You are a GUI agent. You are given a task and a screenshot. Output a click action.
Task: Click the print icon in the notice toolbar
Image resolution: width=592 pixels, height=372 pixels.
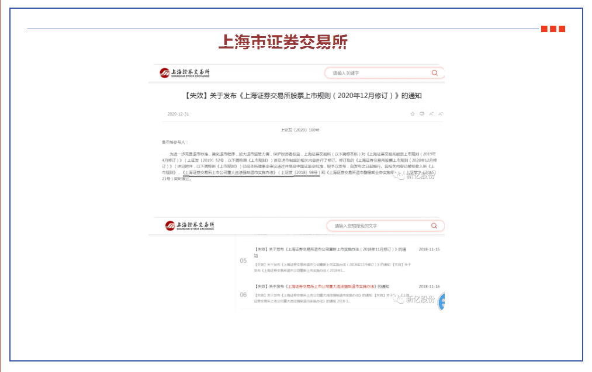pos(422,114)
